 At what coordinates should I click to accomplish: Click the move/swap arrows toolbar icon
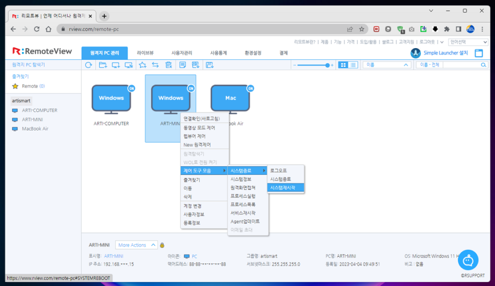pos(155,65)
